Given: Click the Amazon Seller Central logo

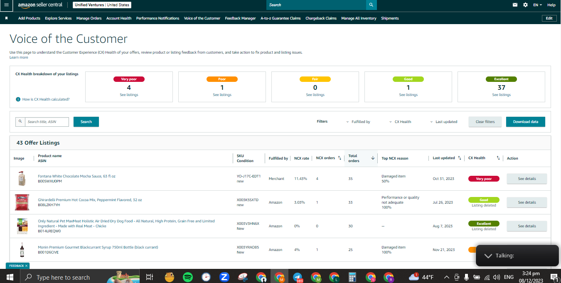Looking at the screenshot, I should [40, 5].
